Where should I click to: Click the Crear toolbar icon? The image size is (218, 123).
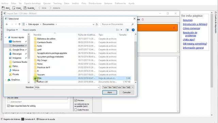[x=14, y=8]
